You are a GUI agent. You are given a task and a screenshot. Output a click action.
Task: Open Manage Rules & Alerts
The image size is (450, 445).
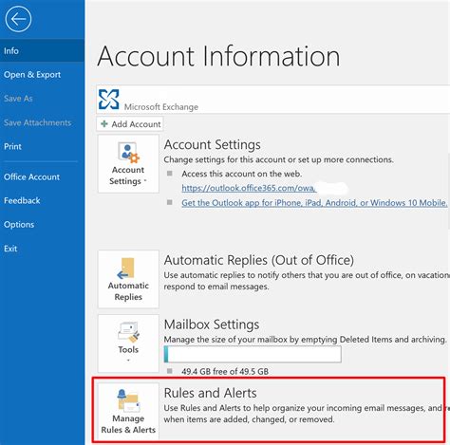pyautogui.click(x=128, y=411)
